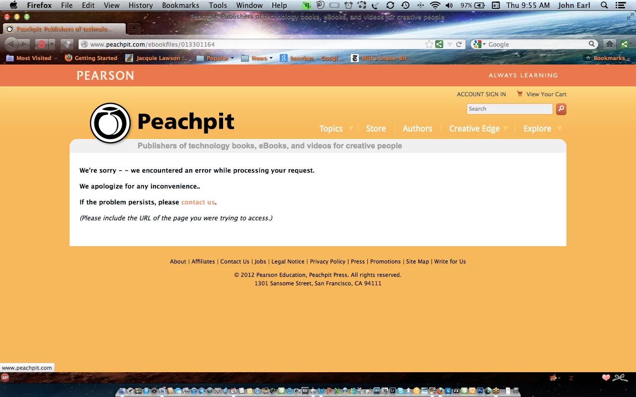Select the Peachpit Publishers tab

[x=64, y=29]
